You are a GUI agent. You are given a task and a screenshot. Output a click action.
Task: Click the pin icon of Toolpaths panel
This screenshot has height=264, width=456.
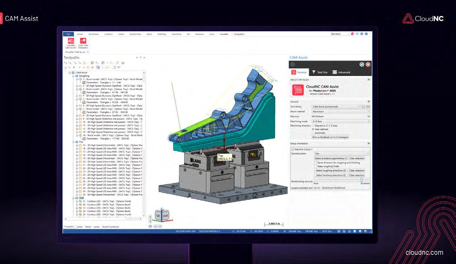pos(141,58)
